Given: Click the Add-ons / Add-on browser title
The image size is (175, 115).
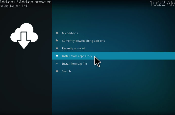Looking at the screenshot, I should click(25, 2).
